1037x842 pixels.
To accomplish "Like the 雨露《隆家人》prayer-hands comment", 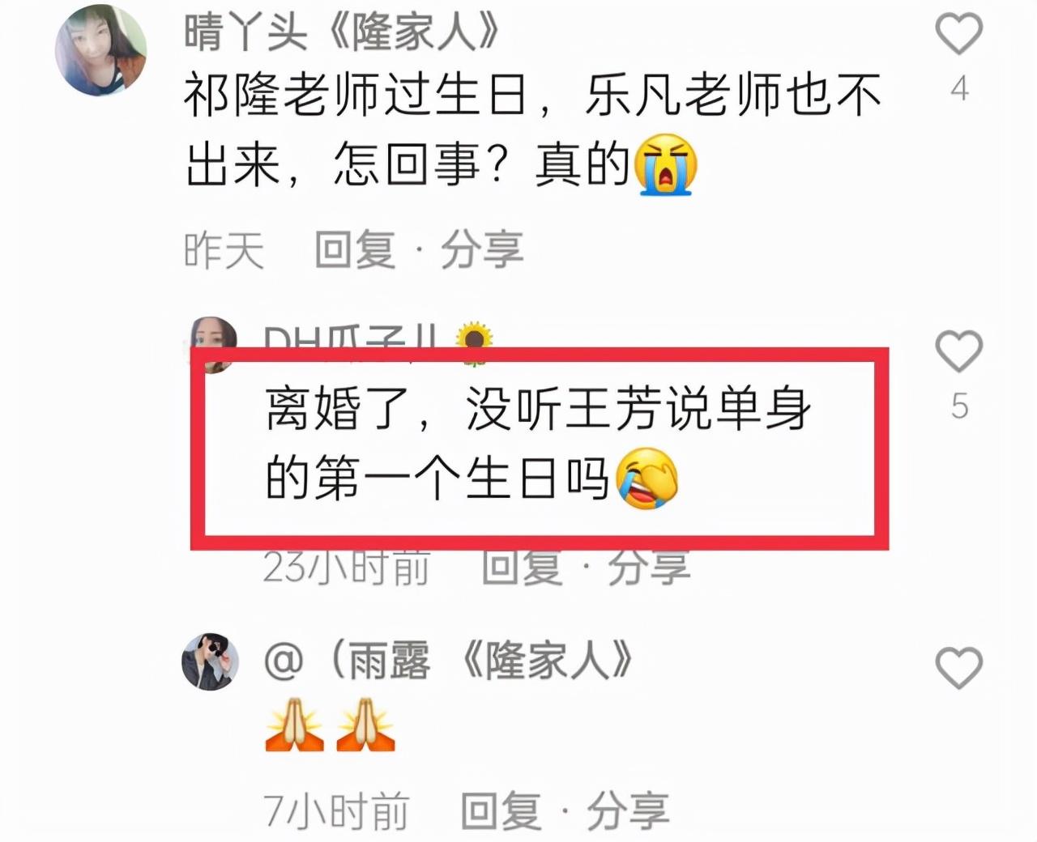I will pos(959,667).
